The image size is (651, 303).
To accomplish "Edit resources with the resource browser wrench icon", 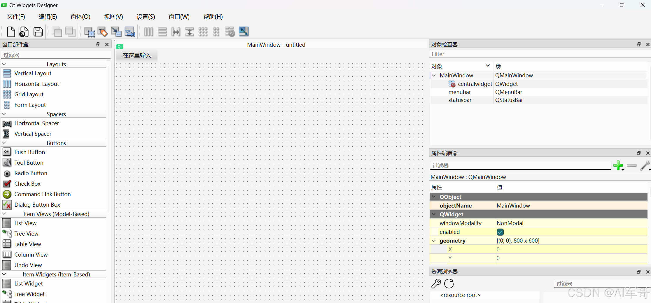I will [x=436, y=283].
